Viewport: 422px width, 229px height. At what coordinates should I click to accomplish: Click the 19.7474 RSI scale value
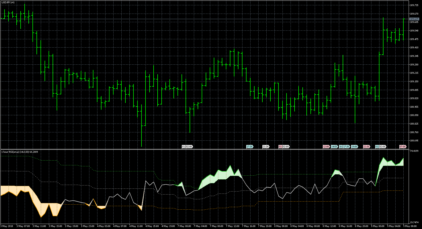414,222
